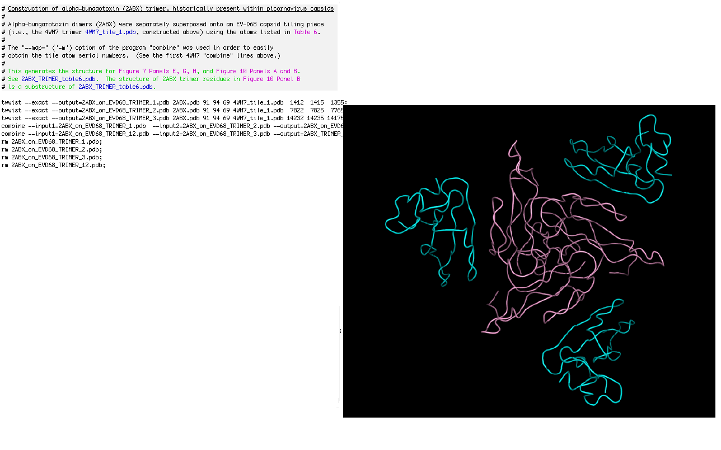Click the 'rm 2ABX_on_EVD68_TRIMER_1.pdb;' line

pos(52,141)
